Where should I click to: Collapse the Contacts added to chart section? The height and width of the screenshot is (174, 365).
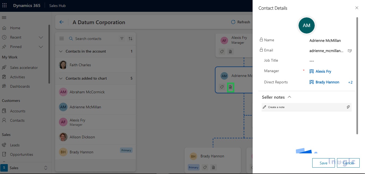coord(61,78)
